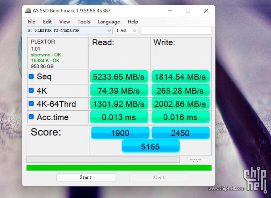The height and width of the screenshot is (198, 271).
Task: Click the green overall progress bar
Action: 119,168
